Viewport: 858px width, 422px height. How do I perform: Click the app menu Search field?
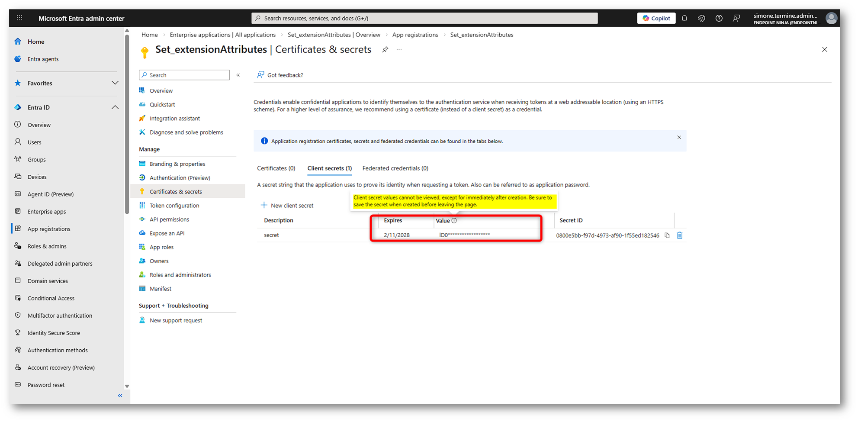[x=184, y=75]
